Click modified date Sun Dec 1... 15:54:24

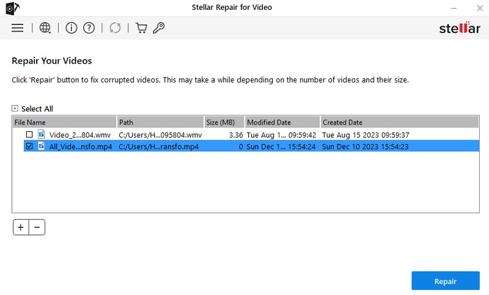coord(281,147)
